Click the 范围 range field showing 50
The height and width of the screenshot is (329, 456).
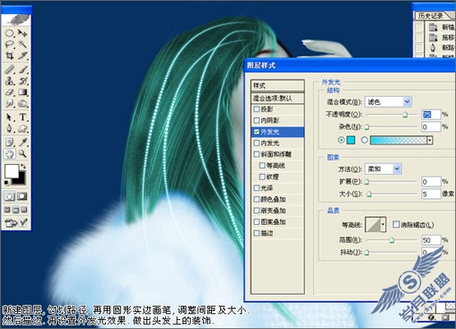click(431, 240)
